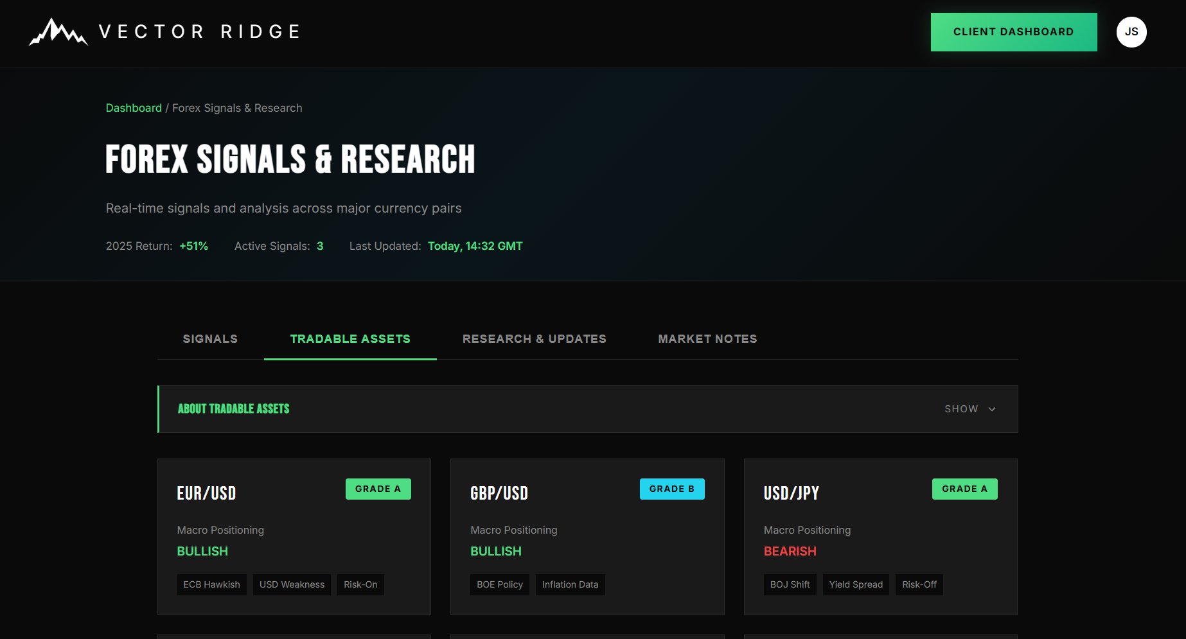Select the BOE Policy tag on GBP/USD
Screen dimensions: 1186x639
point(499,584)
